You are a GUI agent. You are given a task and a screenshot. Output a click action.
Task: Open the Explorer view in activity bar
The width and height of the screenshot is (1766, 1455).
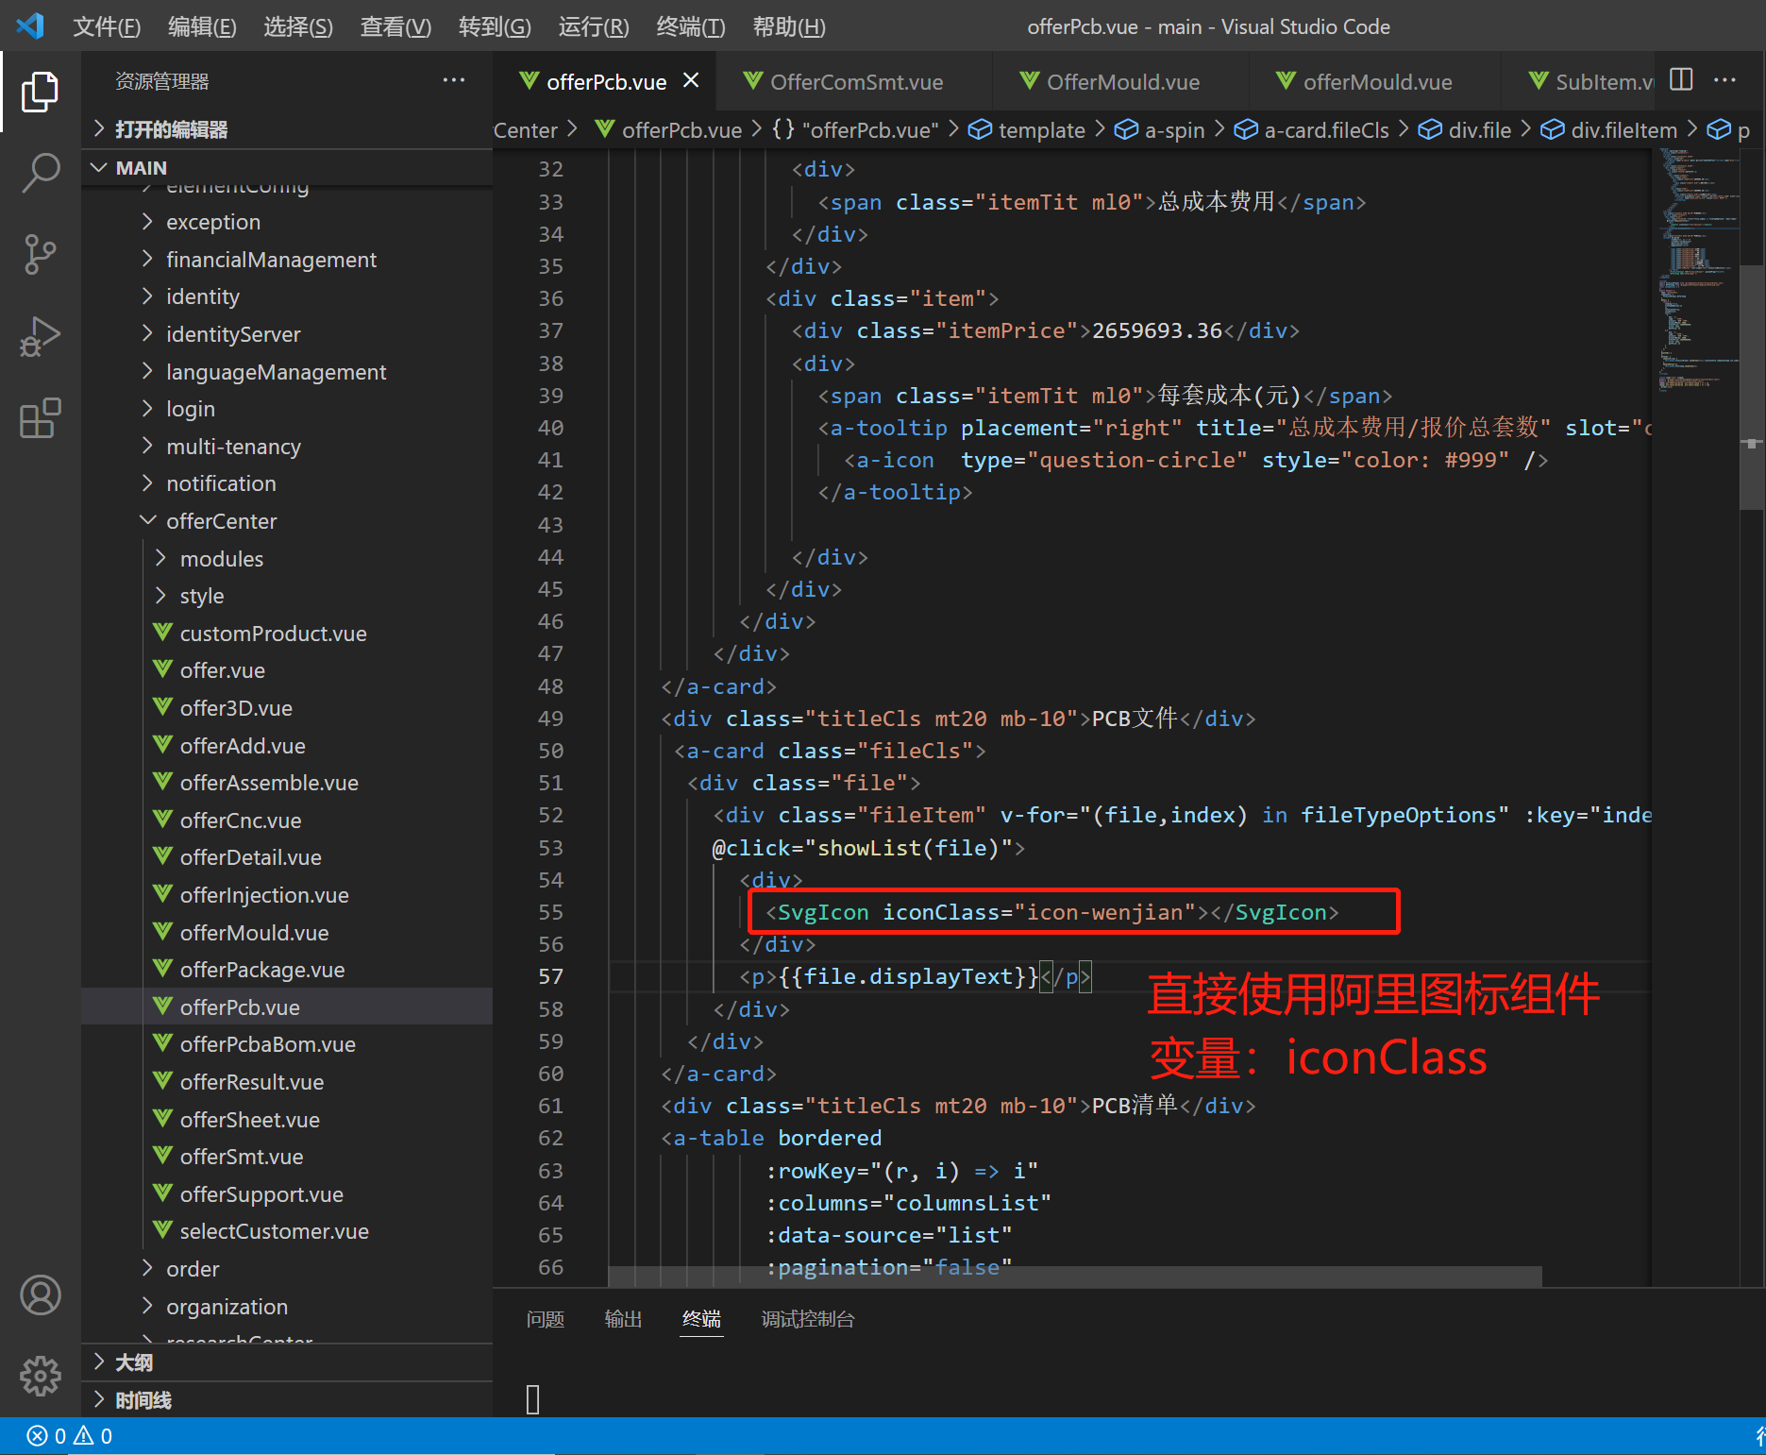point(40,92)
